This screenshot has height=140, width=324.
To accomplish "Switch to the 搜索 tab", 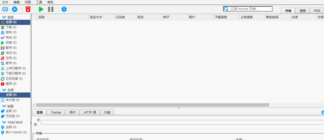I will 302,11.
